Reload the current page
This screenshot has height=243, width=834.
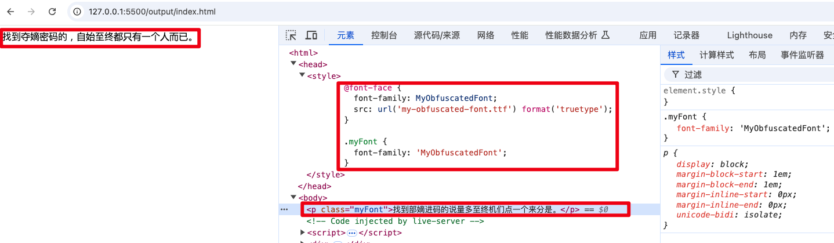click(52, 12)
